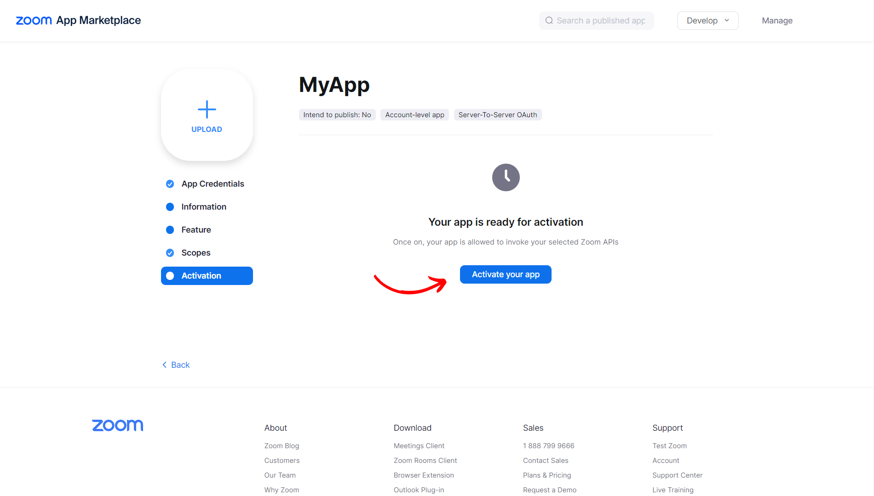Click the clock status icon
874x496 pixels.
point(506,177)
